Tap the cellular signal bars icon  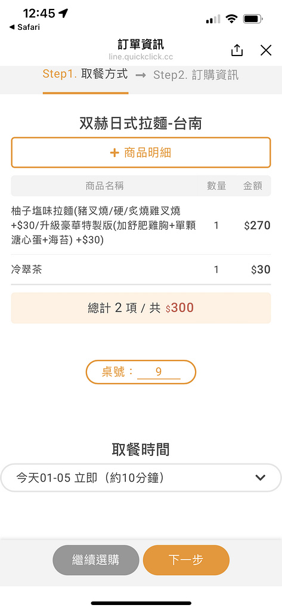pos(213,18)
